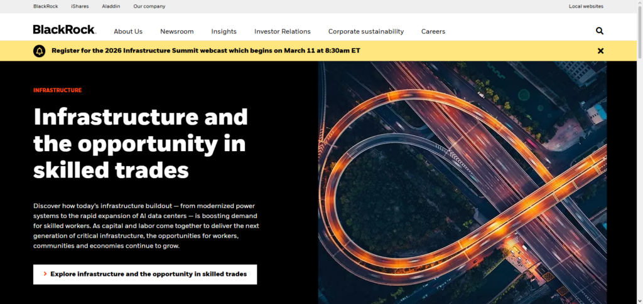Open the About Us menu
Screen dimensions: 643x304
[128, 31]
